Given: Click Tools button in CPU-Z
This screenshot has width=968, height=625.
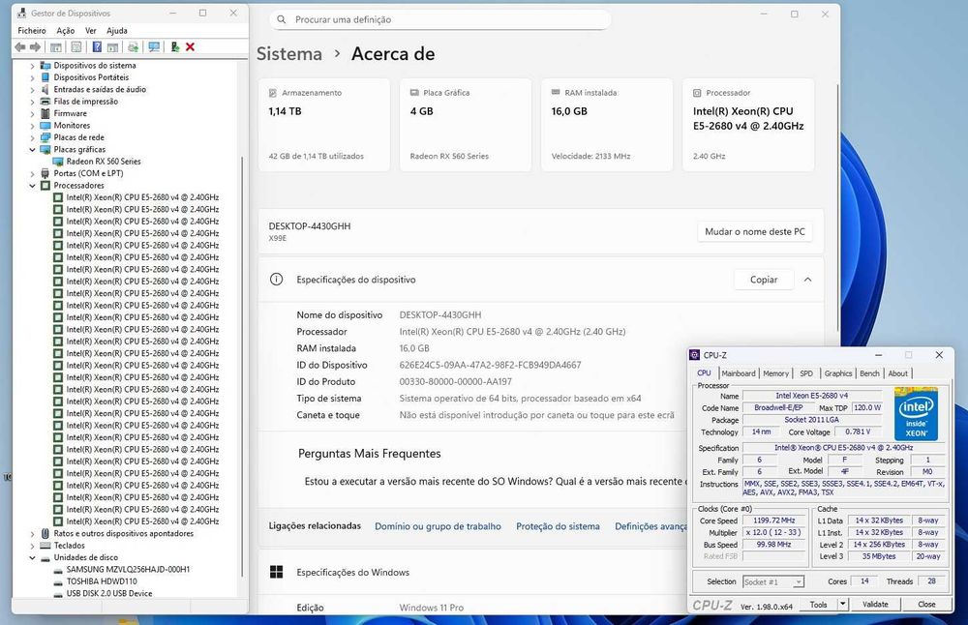Looking at the screenshot, I should coord(818,604).
